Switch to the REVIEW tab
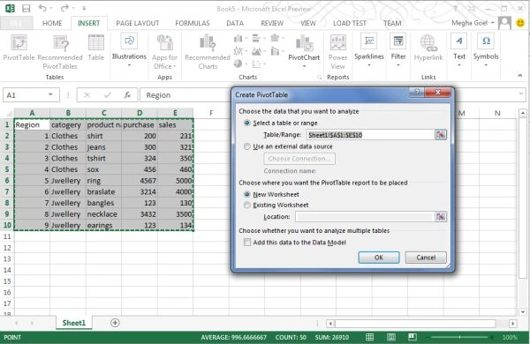530x344 pixels. (x=272, y=23)
